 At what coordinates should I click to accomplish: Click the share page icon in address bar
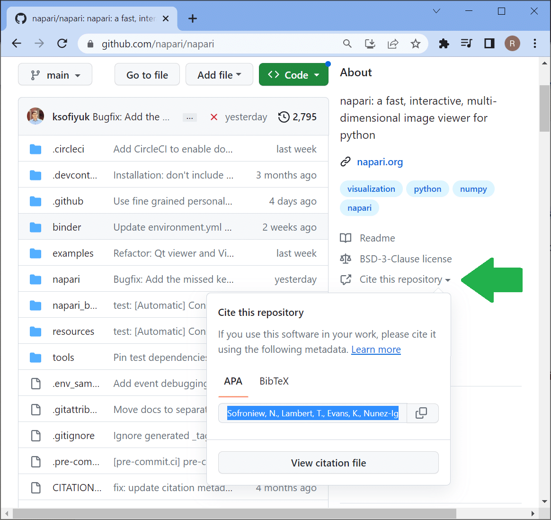coord(392,44)
